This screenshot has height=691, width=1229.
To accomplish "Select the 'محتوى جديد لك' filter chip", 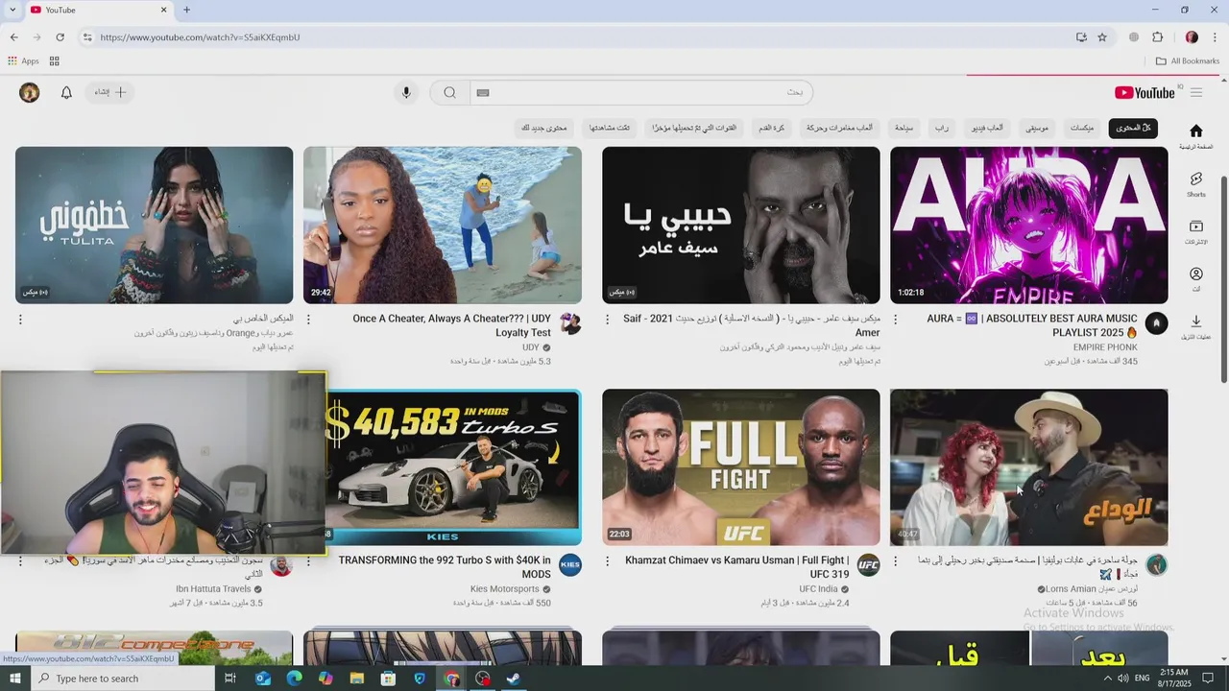I will click(x=544, y=128).
